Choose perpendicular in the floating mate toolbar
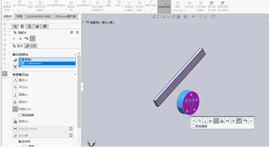Image resolution: width=269 pixels, height=147 pixels. [205, 121]
